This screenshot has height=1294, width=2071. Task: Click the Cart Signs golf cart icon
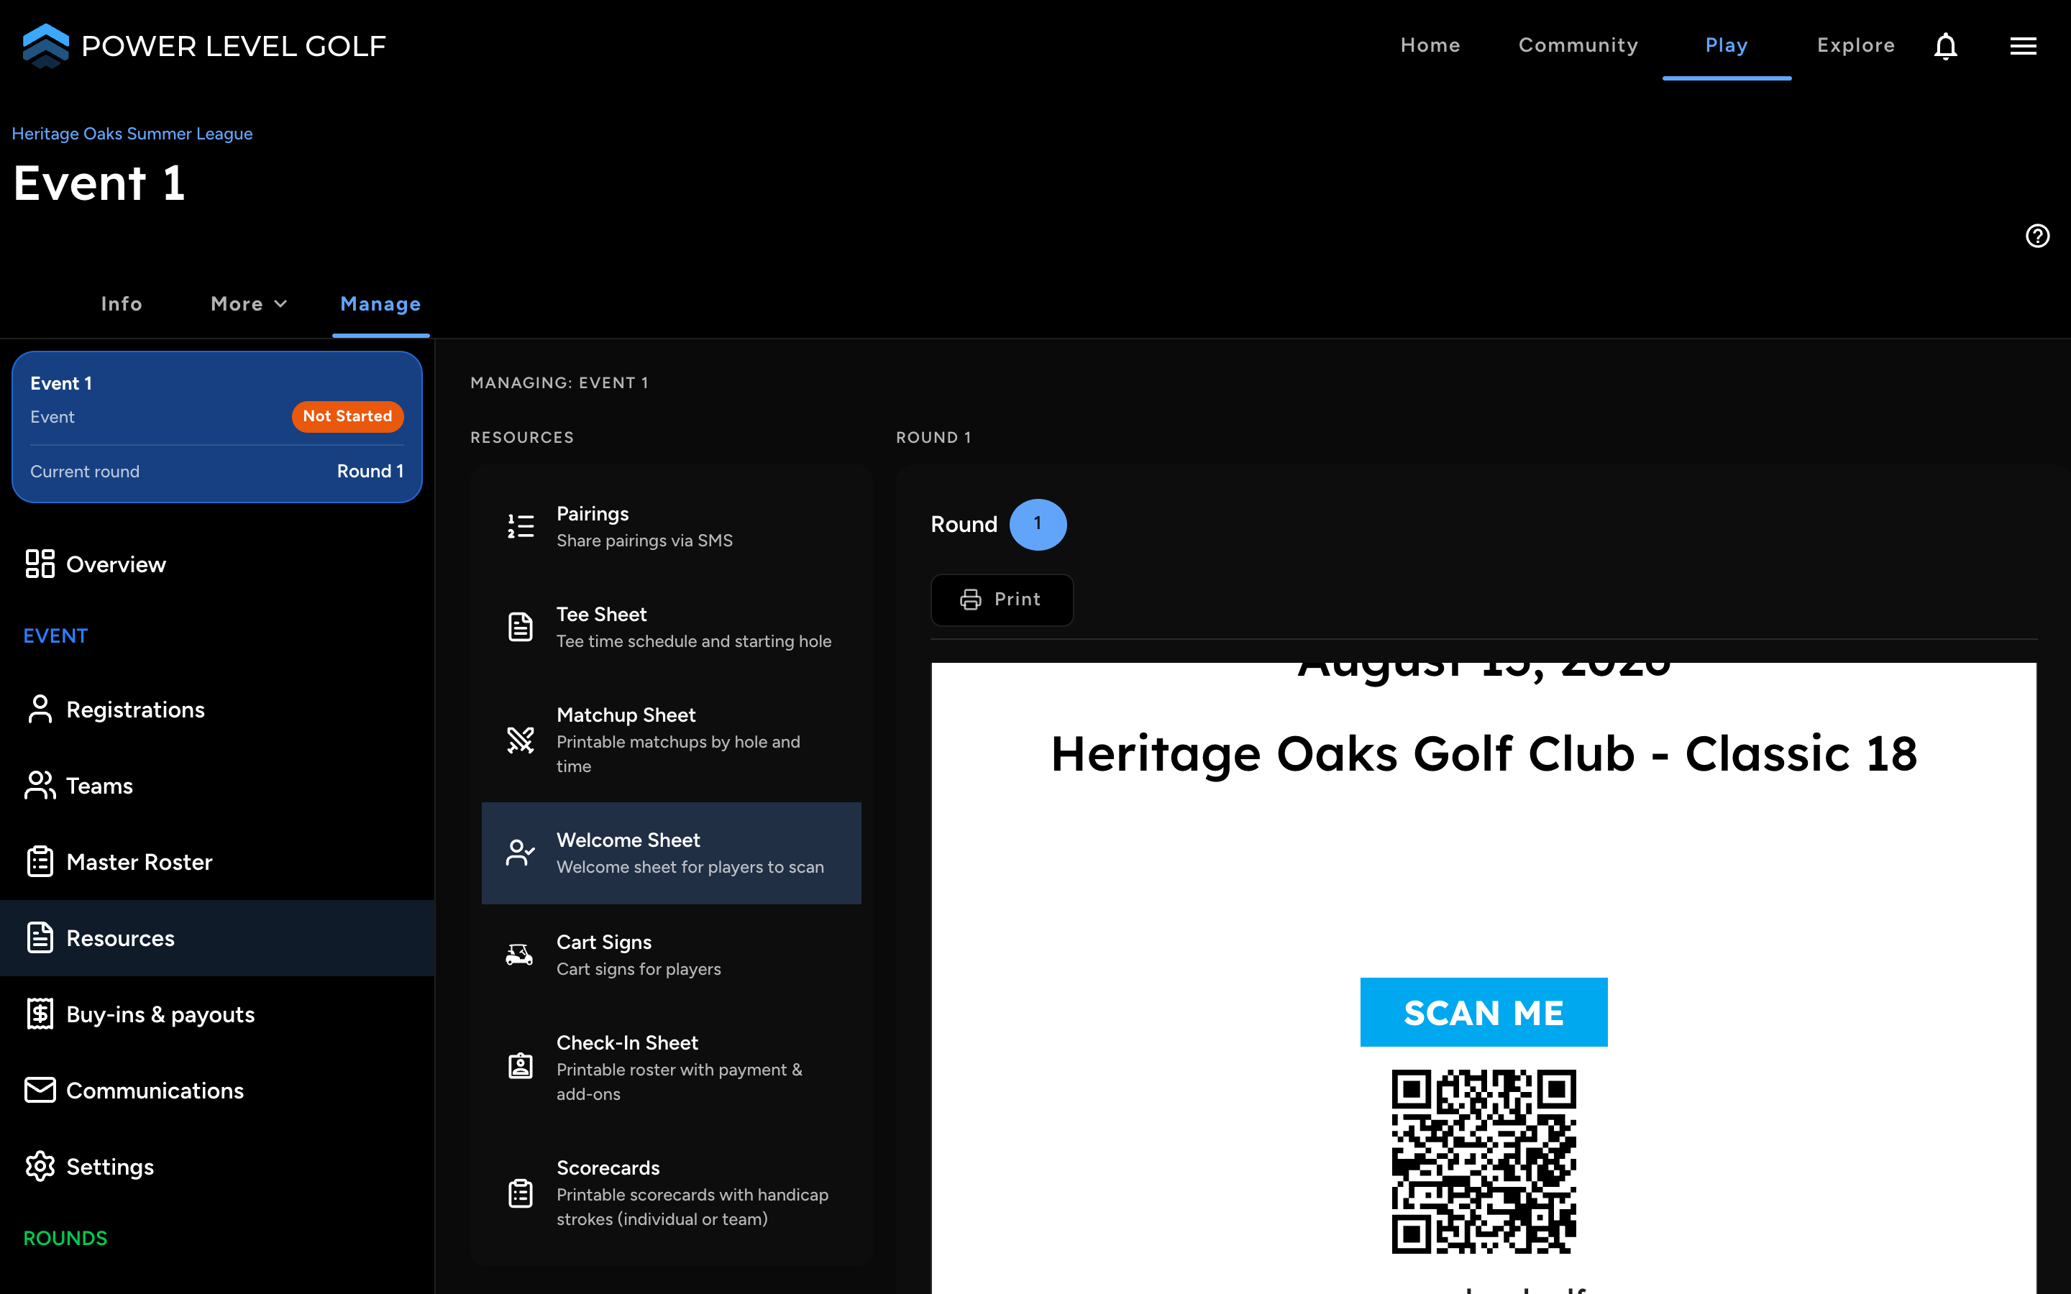[519, 954]
